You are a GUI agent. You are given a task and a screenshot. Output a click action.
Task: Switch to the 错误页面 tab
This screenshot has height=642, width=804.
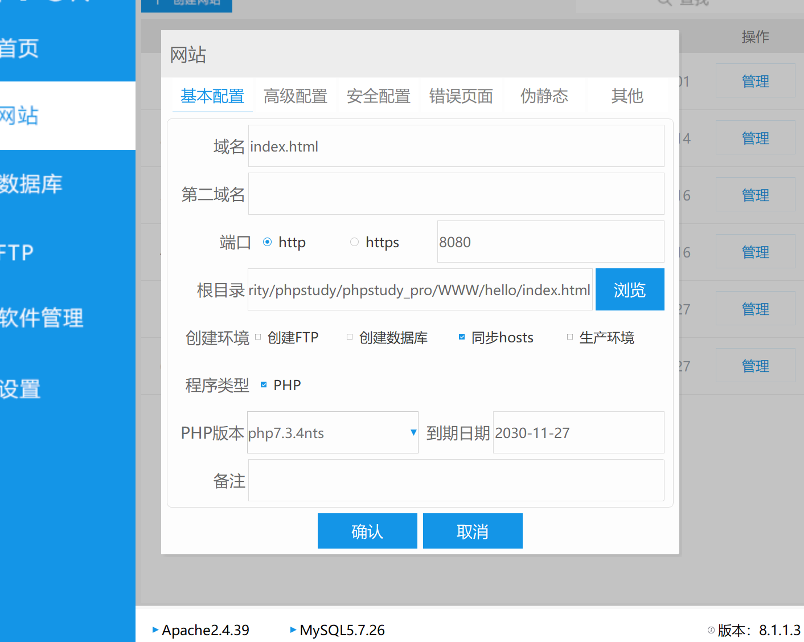[x=461, y=96]
